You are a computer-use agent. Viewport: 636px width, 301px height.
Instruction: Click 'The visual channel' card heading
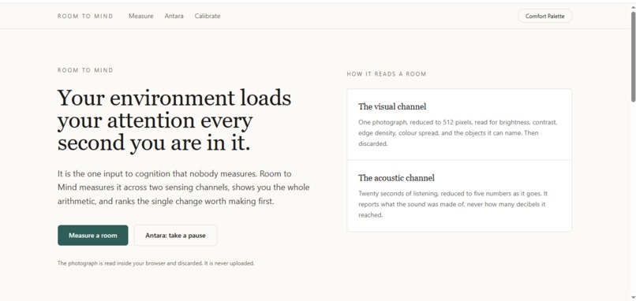(x=392, y=106)
